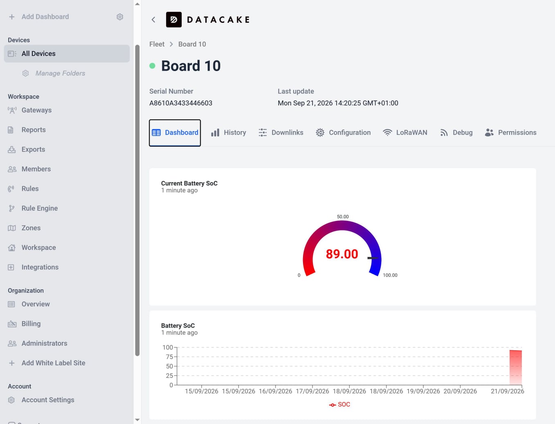Image resolution: width=555 pixels, height=424 pixels.
Task: Open the History tab
Action: point(229,133)
